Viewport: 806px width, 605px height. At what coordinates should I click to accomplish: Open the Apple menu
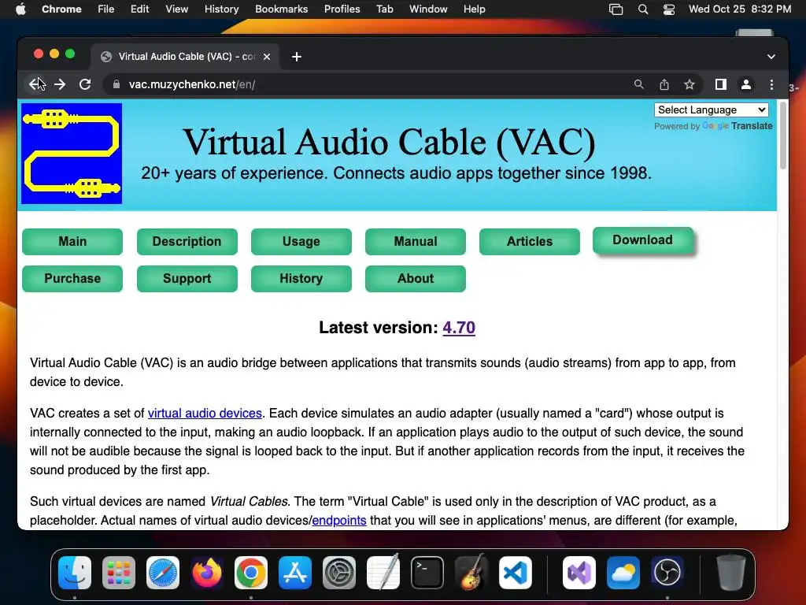tap(20, 9)
